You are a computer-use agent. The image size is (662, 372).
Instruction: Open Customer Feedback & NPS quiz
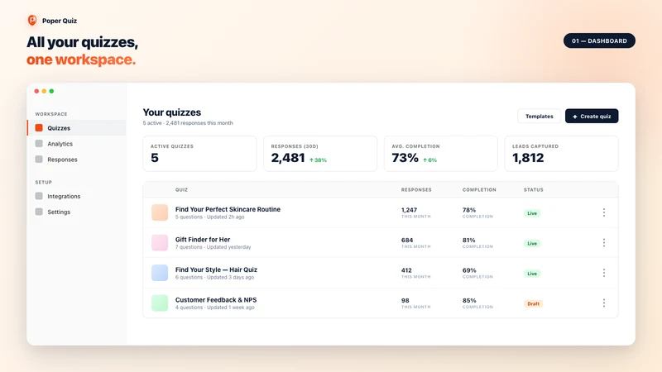216,300
